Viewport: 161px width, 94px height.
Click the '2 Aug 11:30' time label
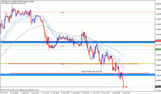[x=96, y=93]
